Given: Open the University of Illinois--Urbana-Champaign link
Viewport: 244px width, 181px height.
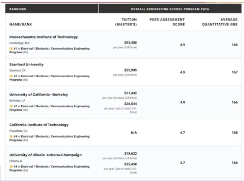Looking at the screenshot, I should pos(46,155).
